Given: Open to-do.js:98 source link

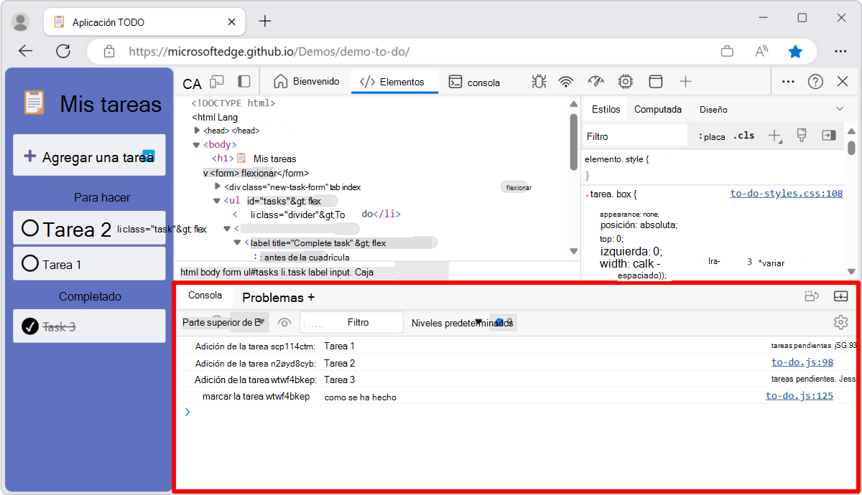Looking at the screenshot, I should (x=802, y=362).
